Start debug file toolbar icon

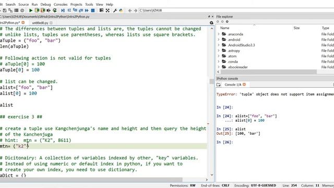pyautogui.click(x=63, y=10)
